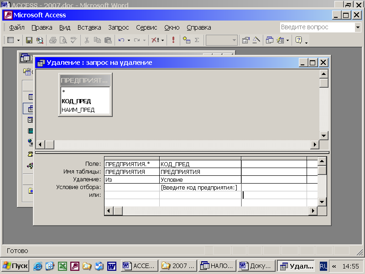Screen dimensions: 365x274
Task: Open the Вид menu
Action: click(65, 27)
